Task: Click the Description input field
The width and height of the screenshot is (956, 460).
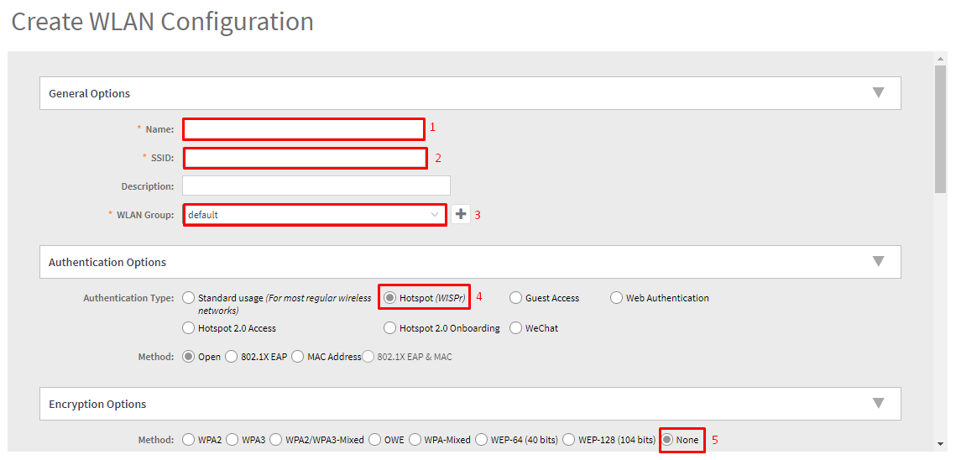Action: (x=316, y=186)
